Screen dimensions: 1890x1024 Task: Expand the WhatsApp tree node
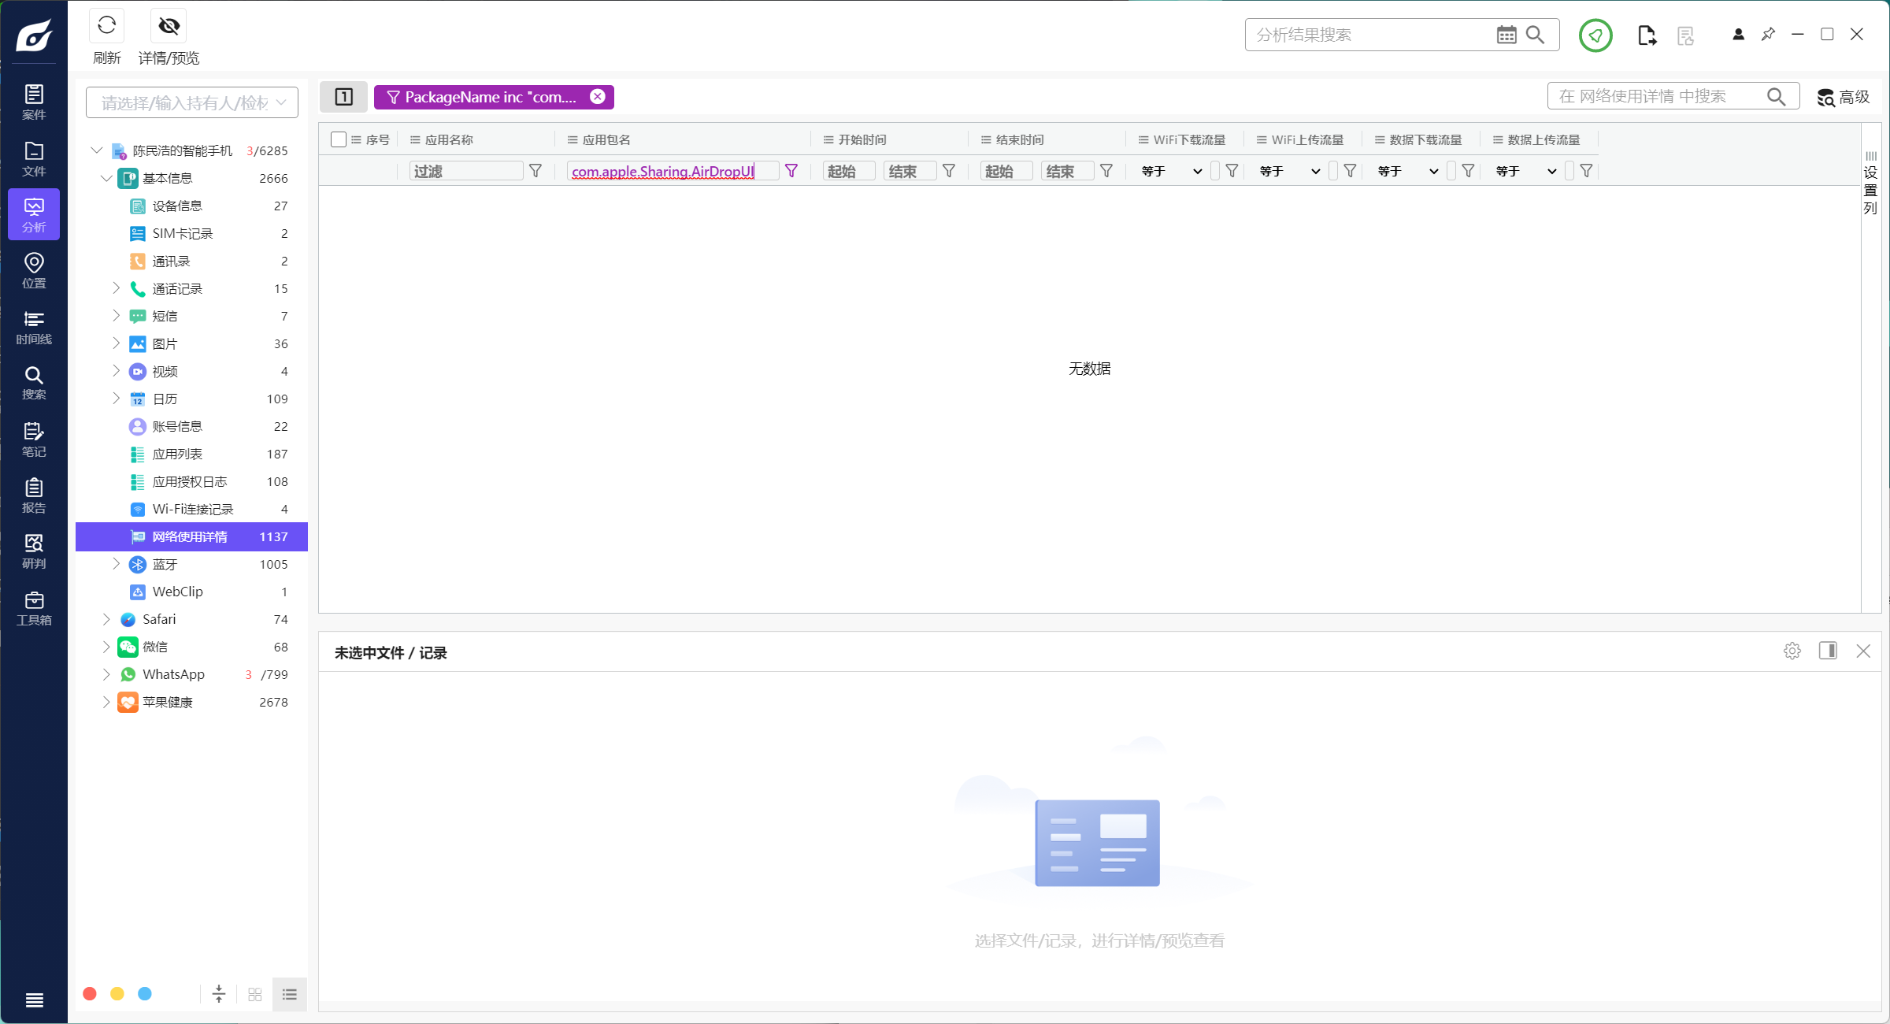pos(106,674)
